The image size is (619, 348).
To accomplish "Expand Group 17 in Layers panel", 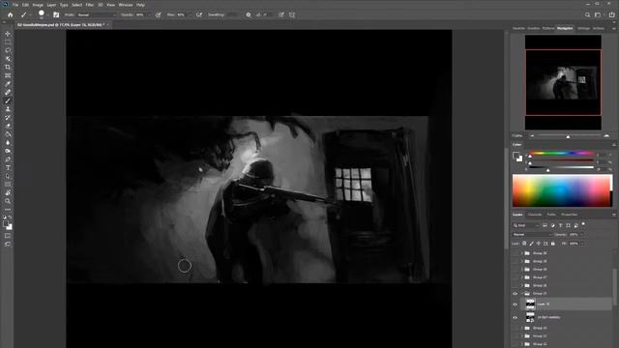I will [x=521, y=277].
